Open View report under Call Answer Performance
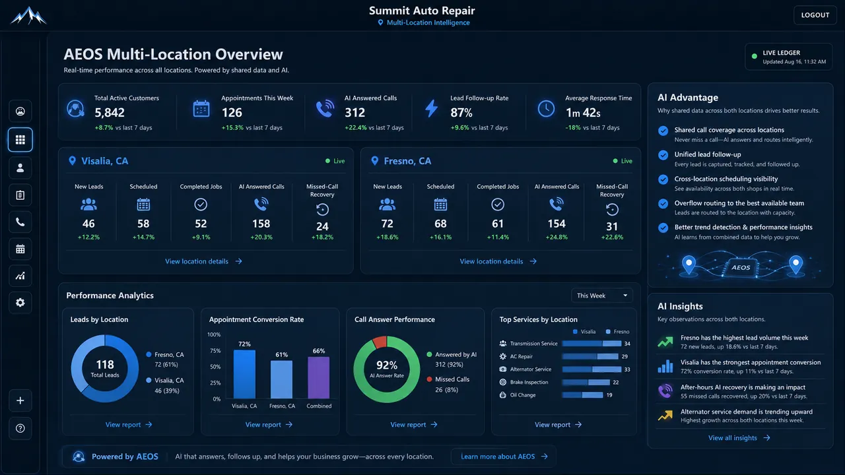 click(414, 425)
